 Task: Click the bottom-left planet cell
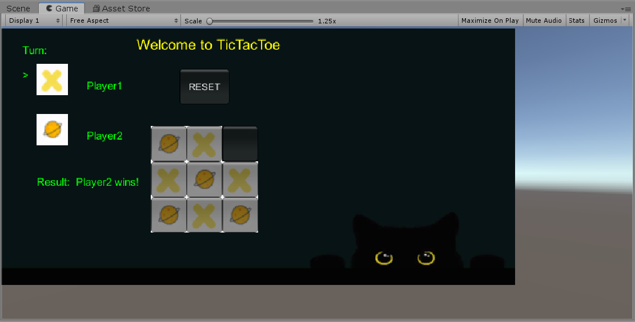169,215
